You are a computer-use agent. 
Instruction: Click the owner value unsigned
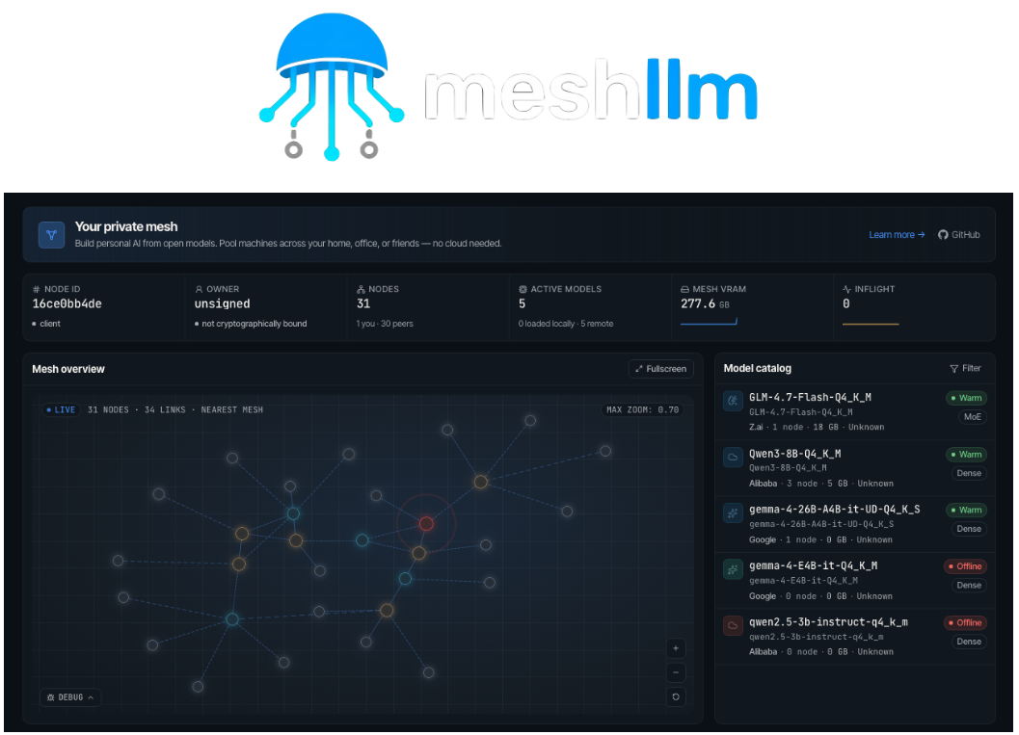click(x=223, y=303)
